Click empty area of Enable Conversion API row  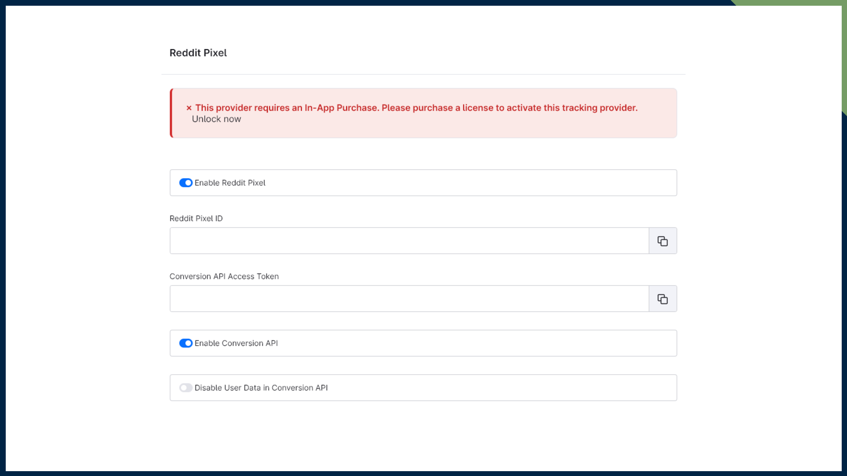tap(485, 343)
